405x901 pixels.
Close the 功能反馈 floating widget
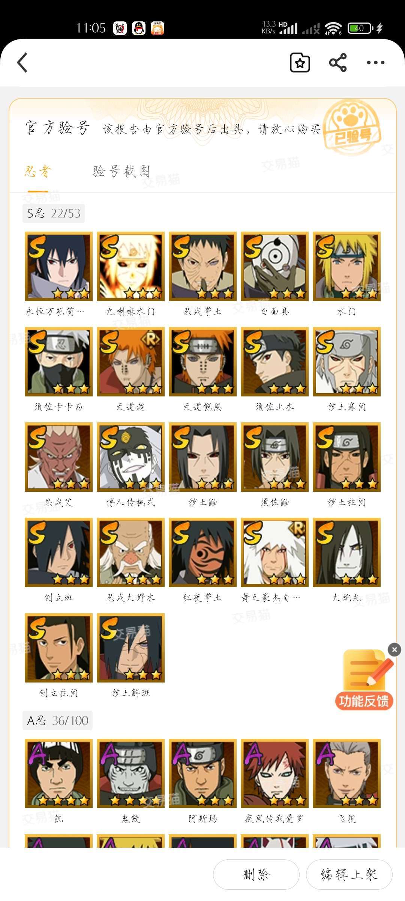click(394, 649)
